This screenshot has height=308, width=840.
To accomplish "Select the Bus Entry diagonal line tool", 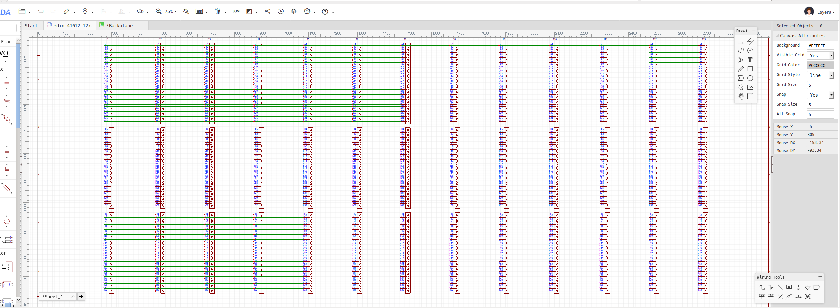I will click(x=780, y=287).
